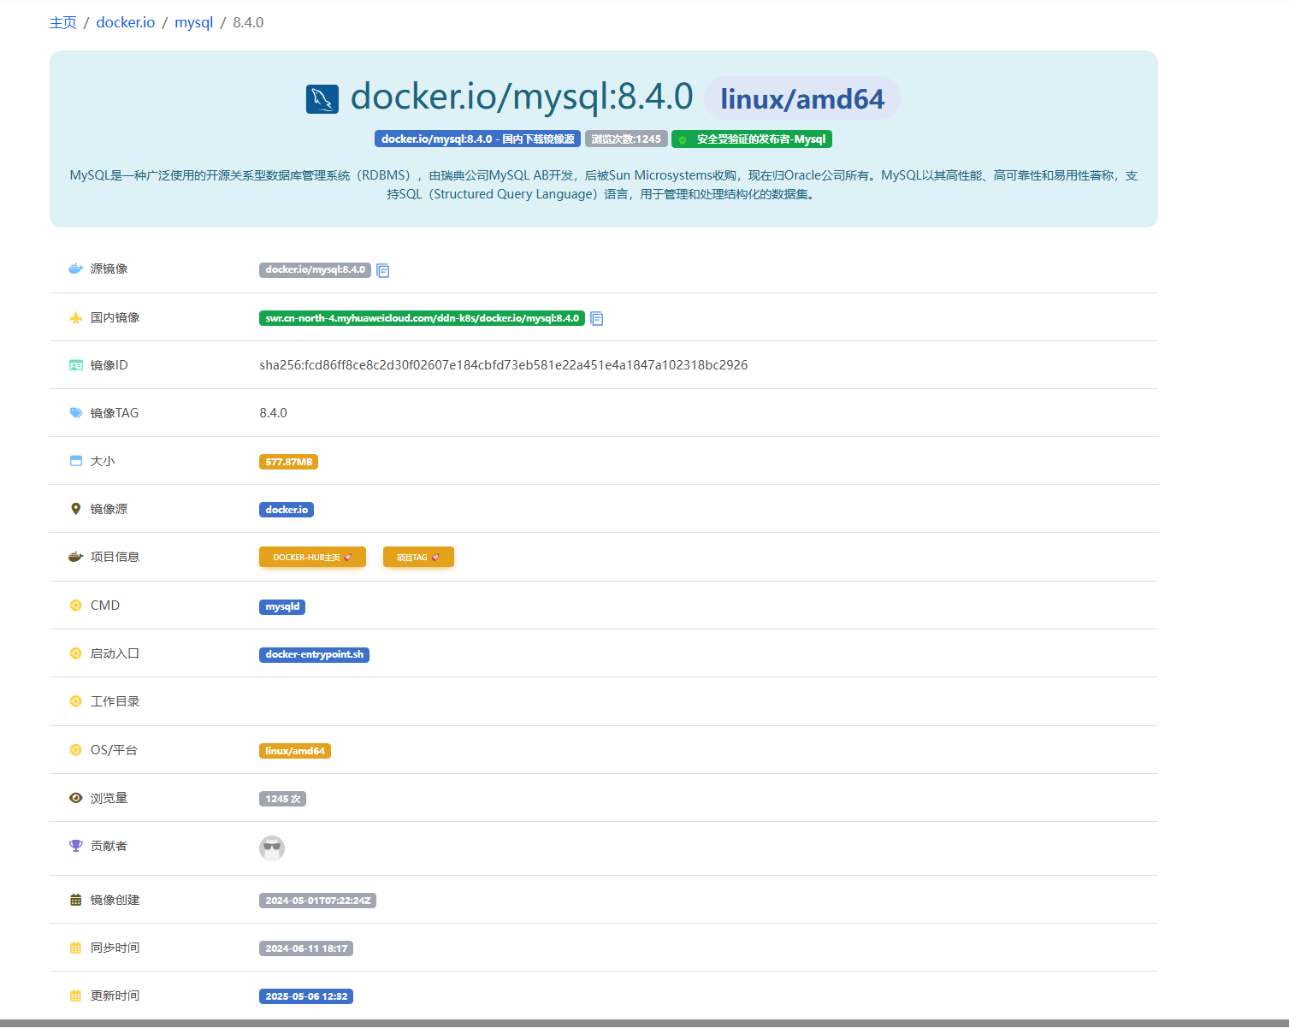The width and height of the screenshot is (1289, 1028).
Task: Open the 项目TAG button
Action: 418,556
